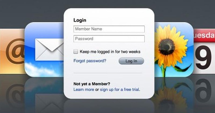Screen dimensions: 215x113
Task: Follow the Learn more link
Action: pyautogui.click(x=84, y=90)
